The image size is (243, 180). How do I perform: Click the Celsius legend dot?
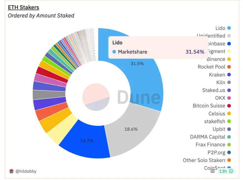229,114
